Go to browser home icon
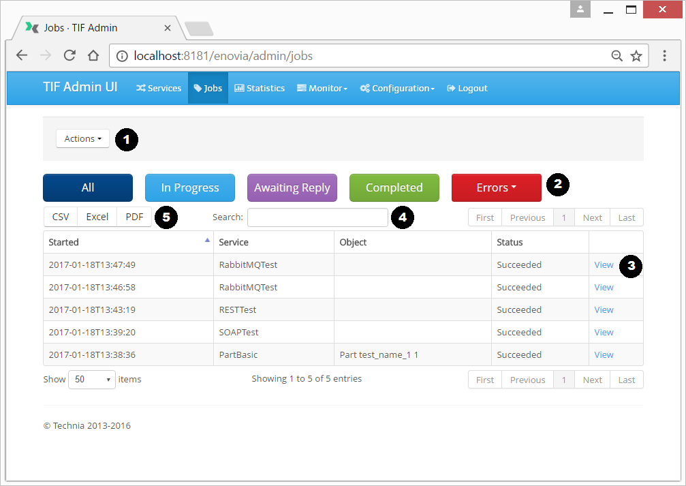Viewport: 686px width, 486px height. tap(93, 56)
